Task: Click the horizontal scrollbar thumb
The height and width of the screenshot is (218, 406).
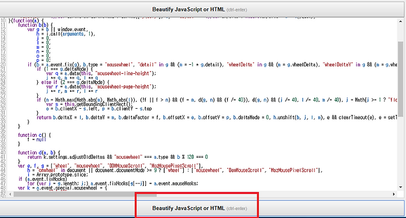Action: pyautogui.click(x=85, y=194)
